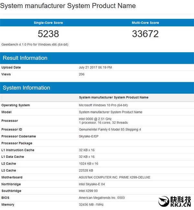The image size is (194, 210).
Task: Click the Processor row label
Action: pos(10,121)
